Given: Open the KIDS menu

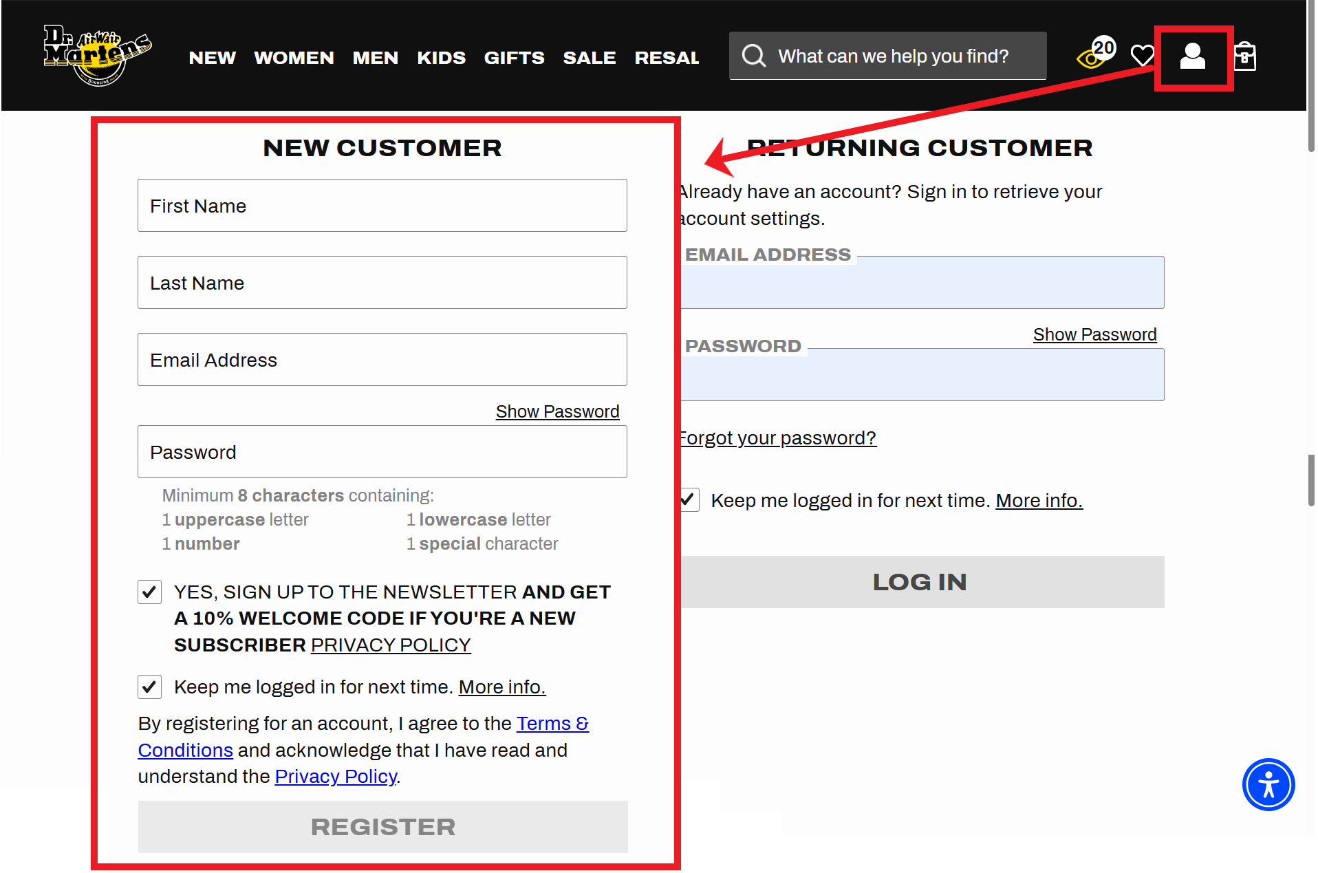Looking at the screenshot, I should tap(441, 58).
